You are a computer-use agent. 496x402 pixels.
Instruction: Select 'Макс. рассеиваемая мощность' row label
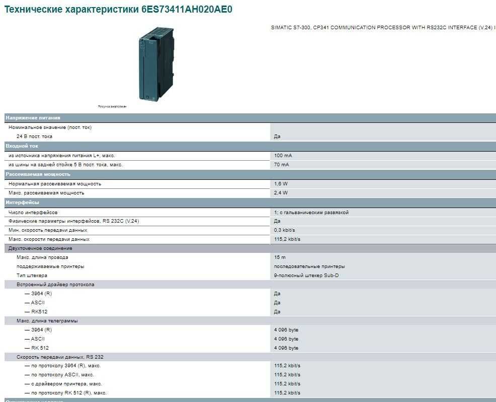pos(46,193)
